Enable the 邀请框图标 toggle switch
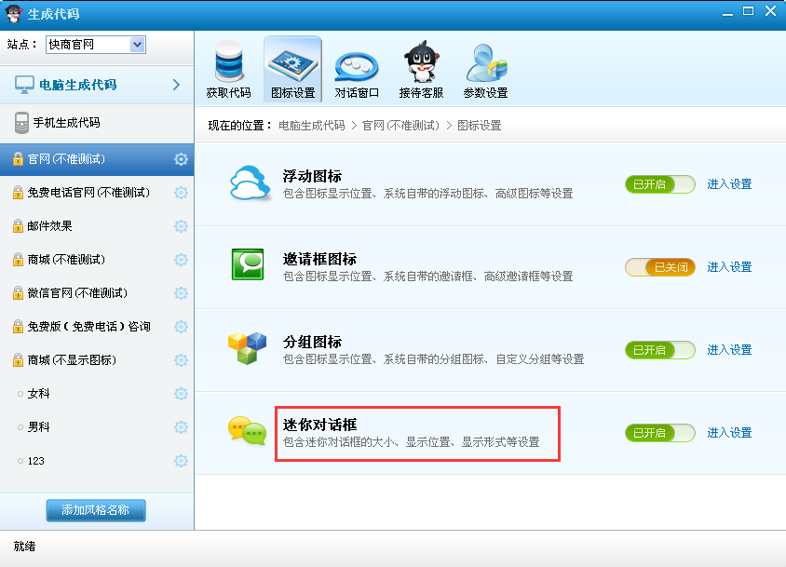786x567 pixels. coord(659,267)
